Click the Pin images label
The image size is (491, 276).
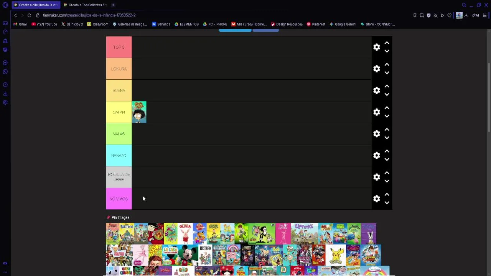pyautogui.click(x=120, y=217)
